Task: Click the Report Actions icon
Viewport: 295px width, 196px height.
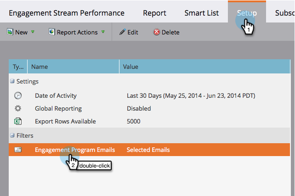Action: click(52, 32)
